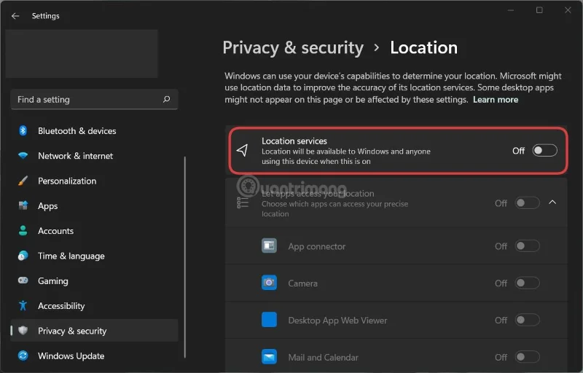Click the Apps sidebar icon
The width and height of the screenshot is (583, 373).
[x=23, y=205]
